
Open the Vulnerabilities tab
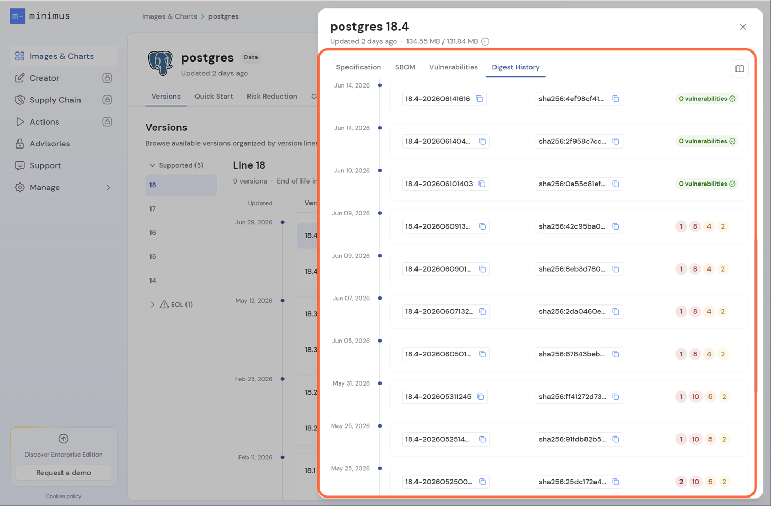(454, 67)
